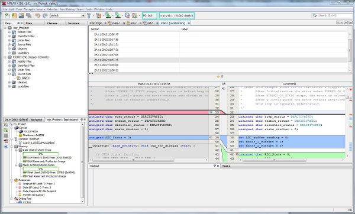Image resolution: width=355 pixels, height=214 pixels.
Task: Click the left diff pane horizontal scrollbar
Action: click(133, 160)
